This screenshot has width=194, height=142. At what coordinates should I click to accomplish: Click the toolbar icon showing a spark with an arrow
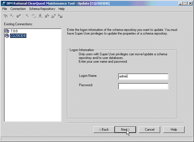click(x=12, y=16)
